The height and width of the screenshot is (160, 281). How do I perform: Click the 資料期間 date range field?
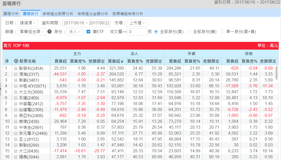pos(86,23)
